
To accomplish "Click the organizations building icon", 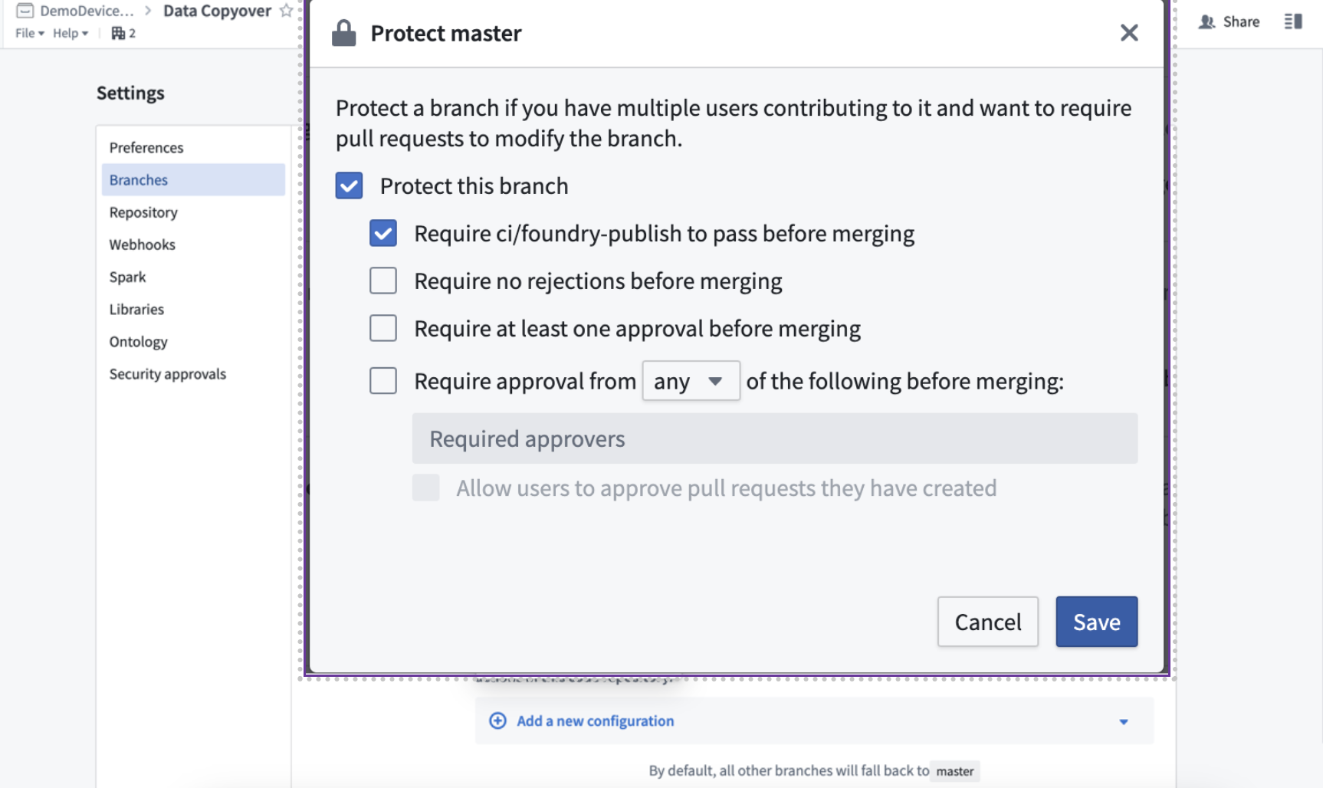I will pos(118,33).
